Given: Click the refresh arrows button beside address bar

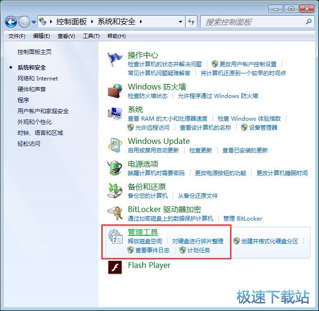Looking at the screenshot, I should click(191, 22).
